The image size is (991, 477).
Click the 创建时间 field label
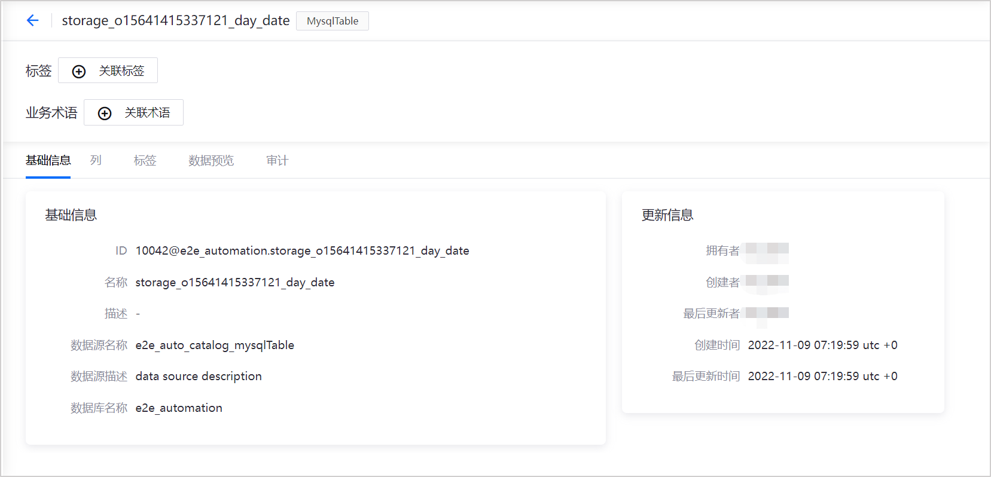(x=717, y=345)
